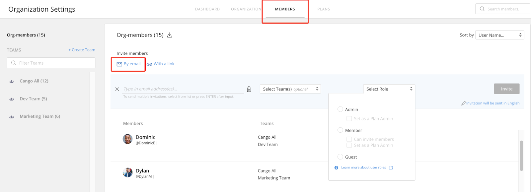The width and height of the screenshot is (531, 192).
Task: Click Dominic's profile avatar
Action: (128, 139)
